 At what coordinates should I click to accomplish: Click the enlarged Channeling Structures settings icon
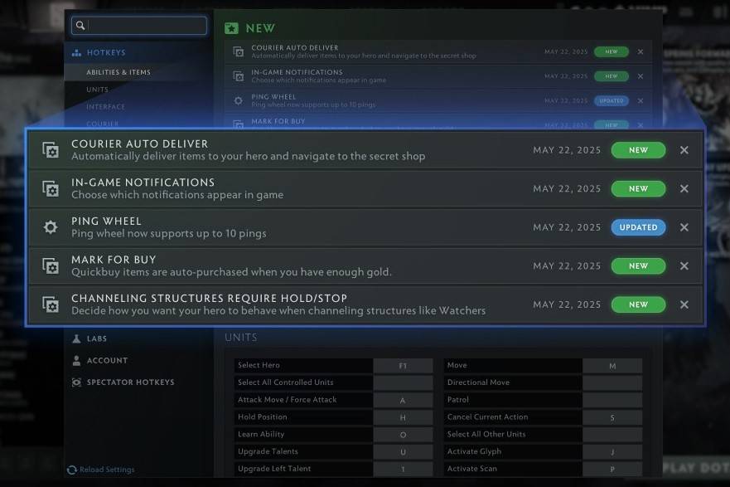51,304
